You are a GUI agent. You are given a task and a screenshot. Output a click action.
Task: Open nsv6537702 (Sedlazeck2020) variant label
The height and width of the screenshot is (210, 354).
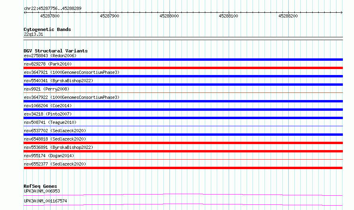[55, 131]
